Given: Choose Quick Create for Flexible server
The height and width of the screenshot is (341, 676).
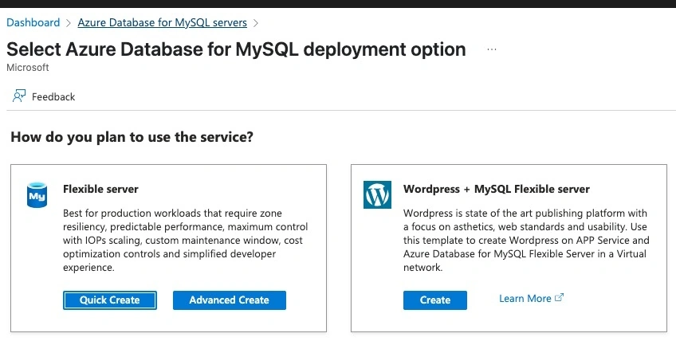Looking at the screenshot, I should (x=110, y=300).
